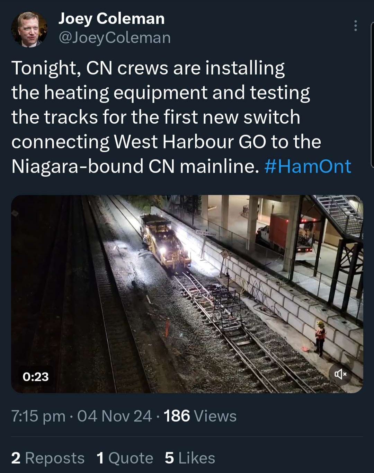View the 2 Reposts list

(48, 458)
